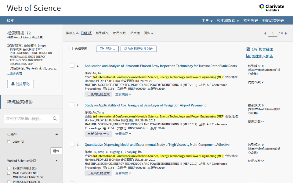Click the 导出... button

[x=107, y=49]
